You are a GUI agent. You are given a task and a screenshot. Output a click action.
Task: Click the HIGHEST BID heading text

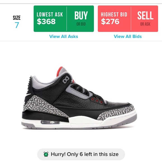click(x=114, y=15)
